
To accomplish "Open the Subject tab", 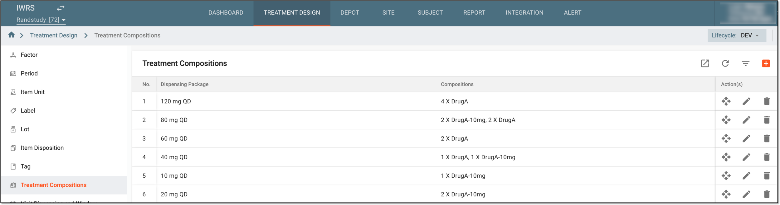I will (x=430, y=13).
